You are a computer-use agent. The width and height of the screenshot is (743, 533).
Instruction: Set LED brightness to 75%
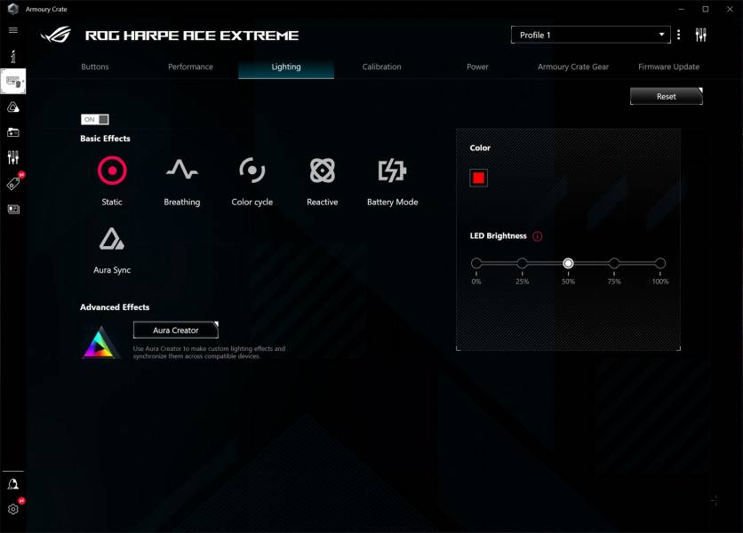tap(614, 263)
